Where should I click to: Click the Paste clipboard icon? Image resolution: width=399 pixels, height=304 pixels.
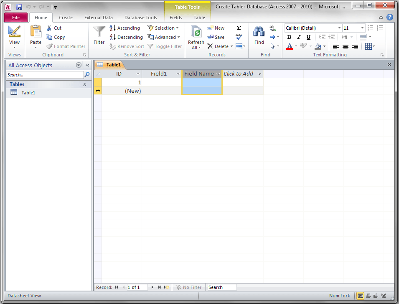pos(36,32)
